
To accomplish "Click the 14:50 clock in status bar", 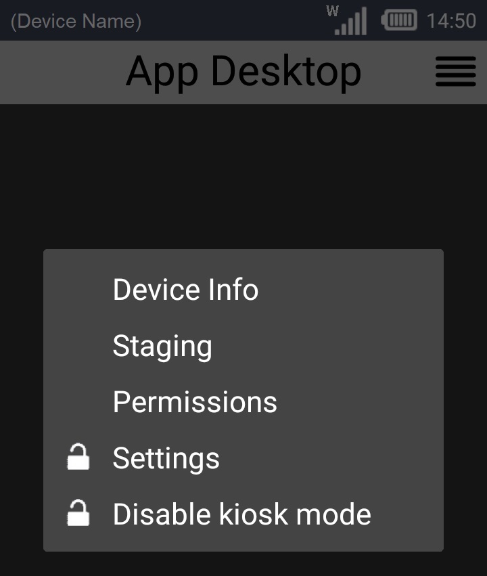I will click(x=451, y=21).
